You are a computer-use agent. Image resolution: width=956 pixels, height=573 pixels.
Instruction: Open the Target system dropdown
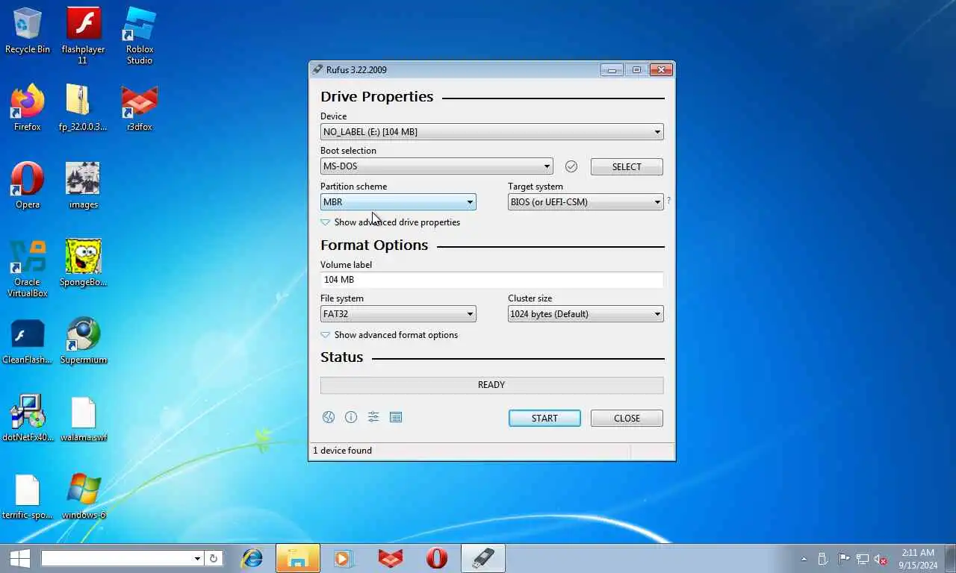coord(586,202)
